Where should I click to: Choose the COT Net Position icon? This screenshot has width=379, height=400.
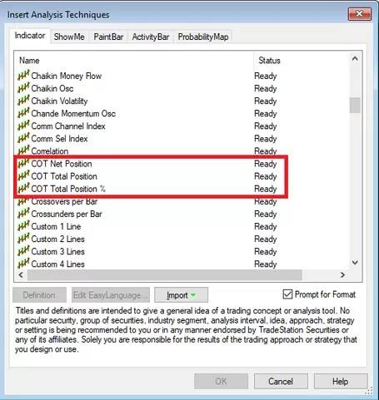[23, 164]
